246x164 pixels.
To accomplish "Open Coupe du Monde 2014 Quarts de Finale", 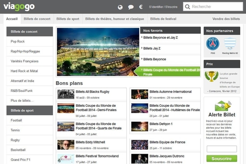I will tap(98, 126).
